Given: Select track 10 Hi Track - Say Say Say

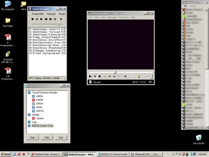Looking at the screenshot, I should 47,53.
